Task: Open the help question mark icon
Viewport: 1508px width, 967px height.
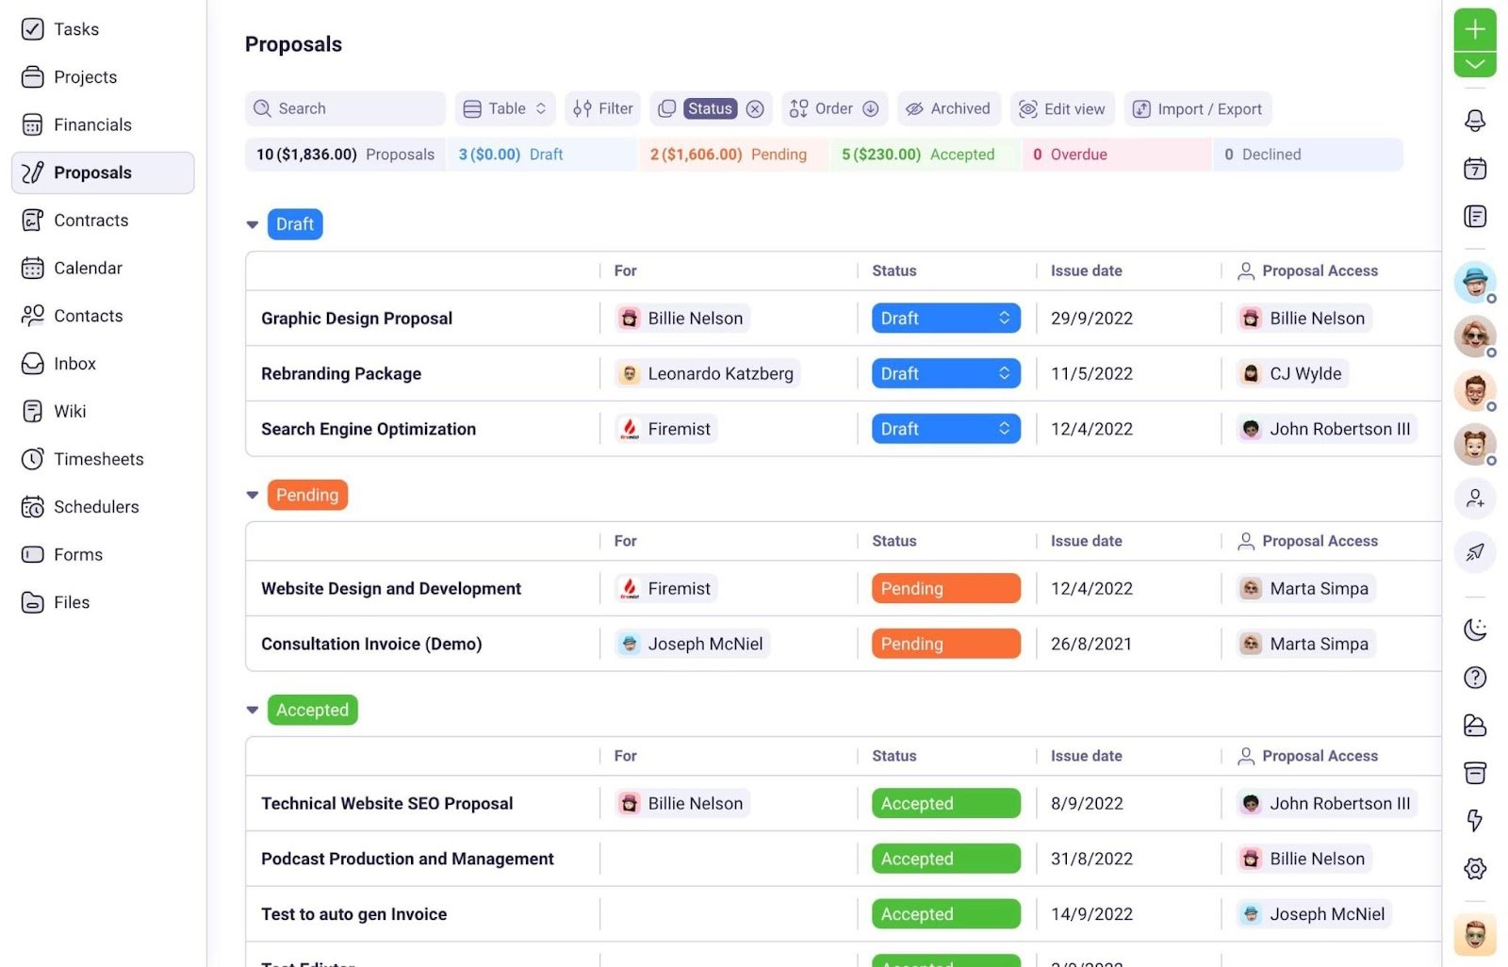Action: [x=1474, y=678]
